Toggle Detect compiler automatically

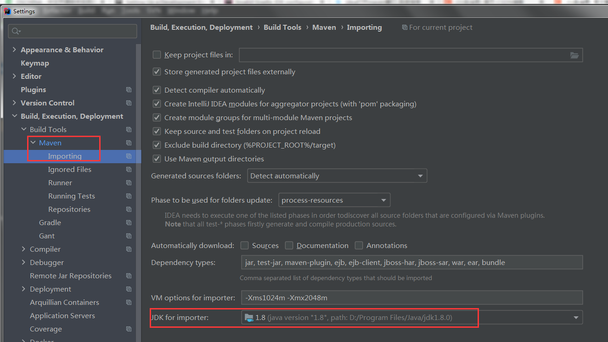click(x=157, y=90)
